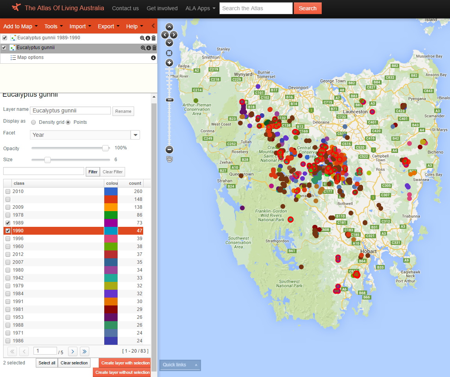Show info for the selected Eucalyptus gunnii layer
This screenshot has height=377, width=450.
point(149,48)
